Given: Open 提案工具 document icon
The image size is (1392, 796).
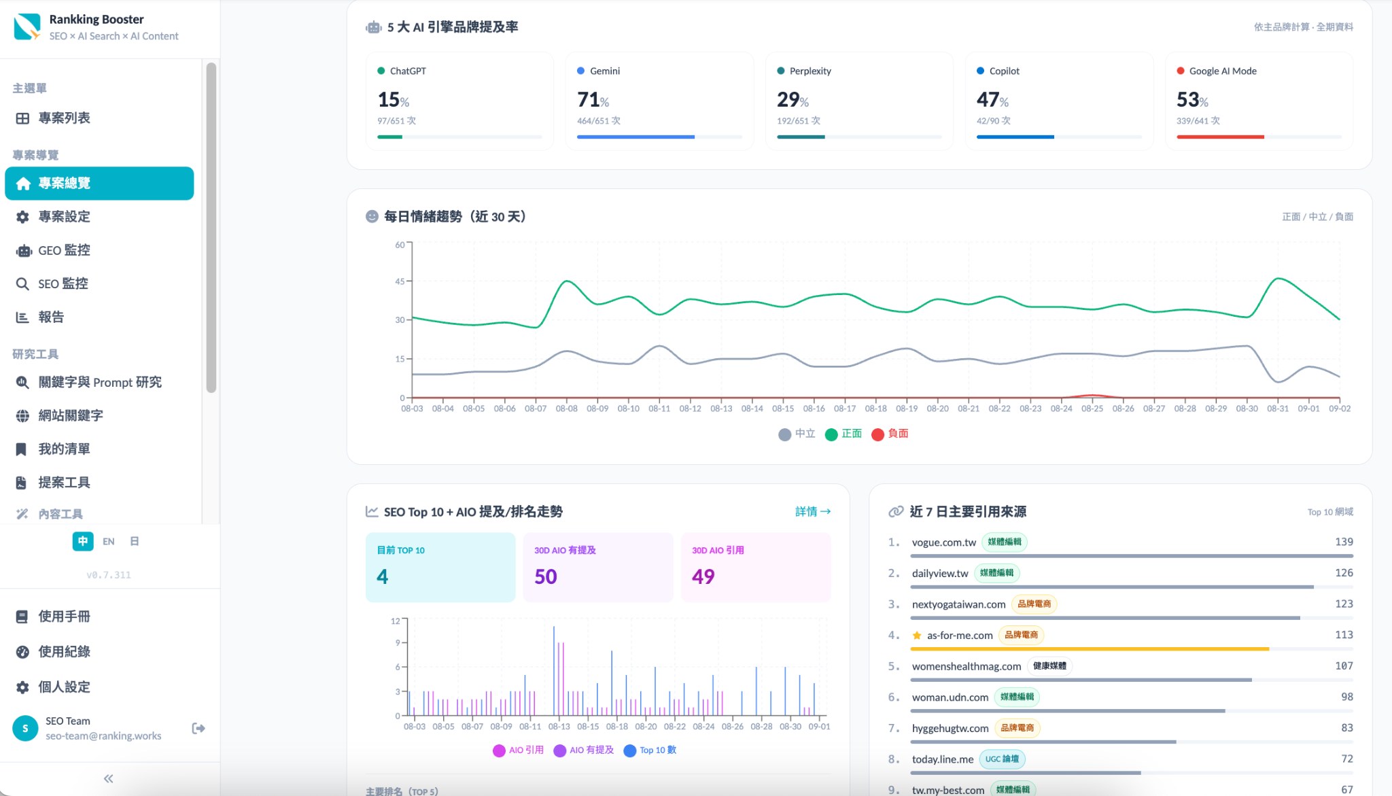Looking at the screenshot, I should 21,483.
